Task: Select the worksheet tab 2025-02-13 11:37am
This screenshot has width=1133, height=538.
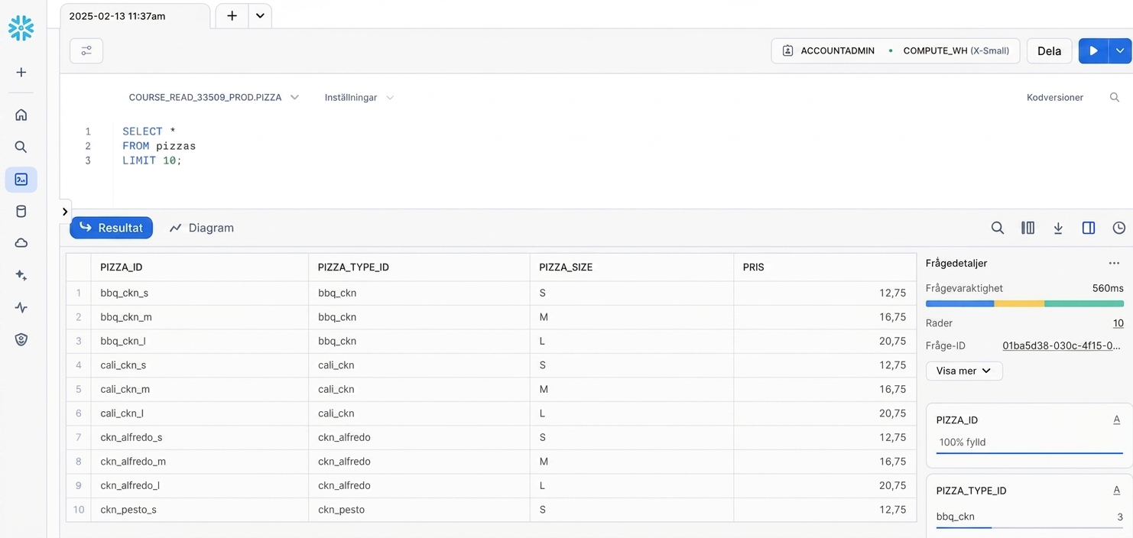Action: coord(135,16)
